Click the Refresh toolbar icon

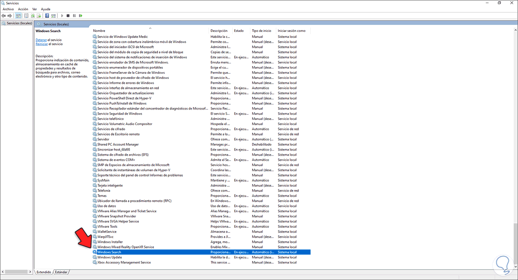33,16
